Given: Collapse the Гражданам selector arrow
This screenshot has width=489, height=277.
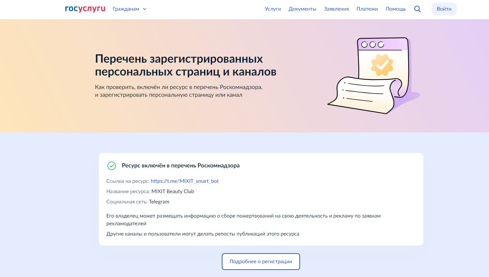Looking at the screenshot, I should [x=144, y=9].
